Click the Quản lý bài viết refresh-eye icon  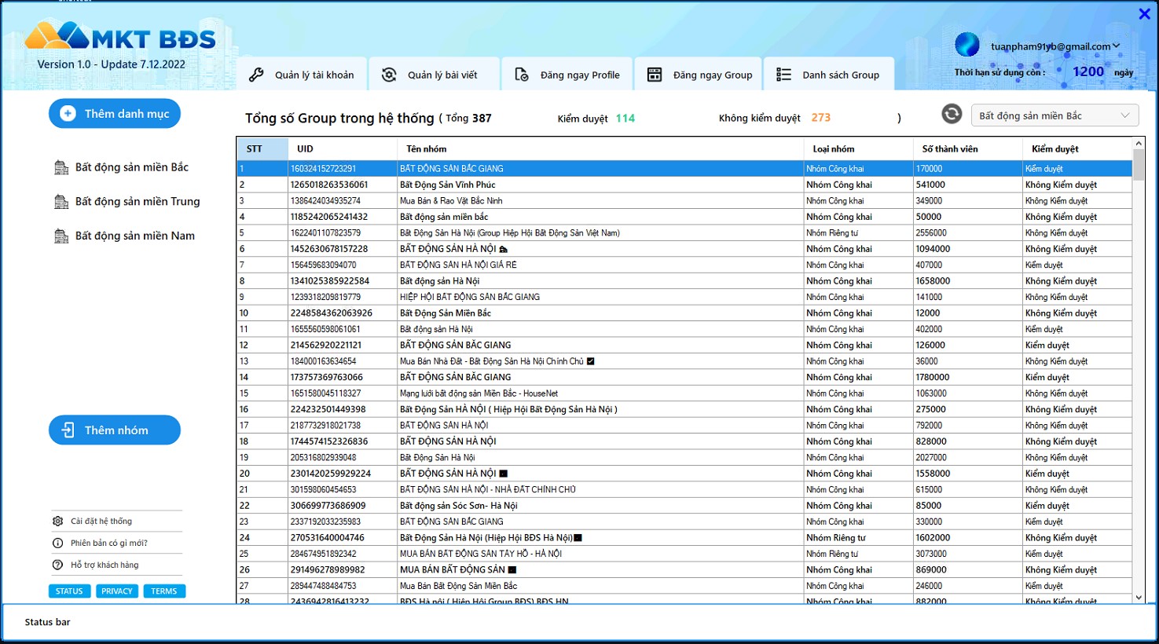coord(389,75)
